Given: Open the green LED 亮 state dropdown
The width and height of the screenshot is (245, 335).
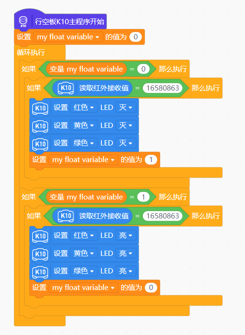Looking at the screenshot, I should click(126, 271).
